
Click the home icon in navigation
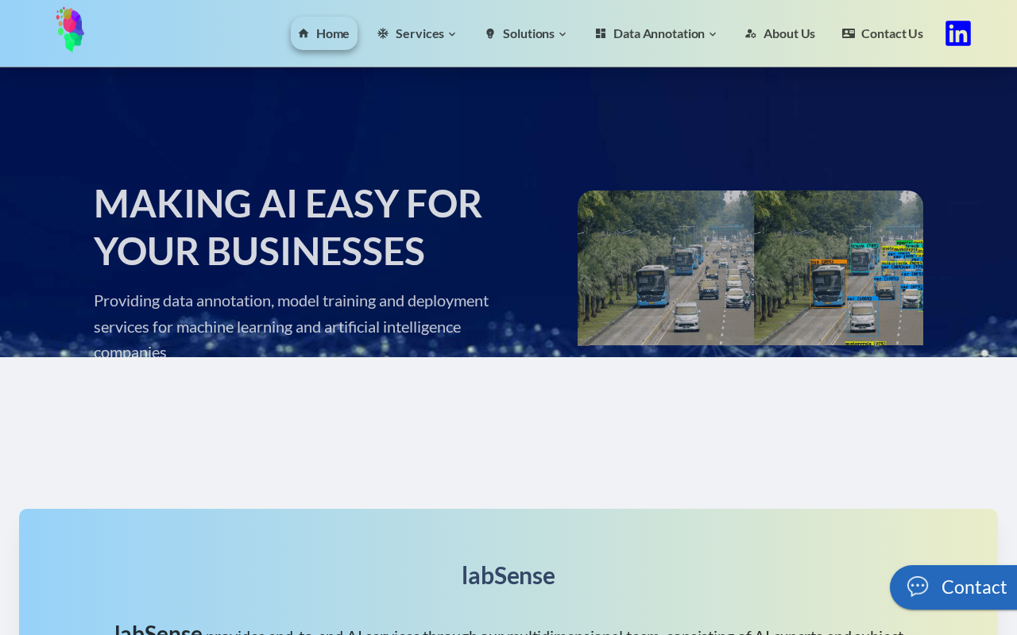coord(304,33)
